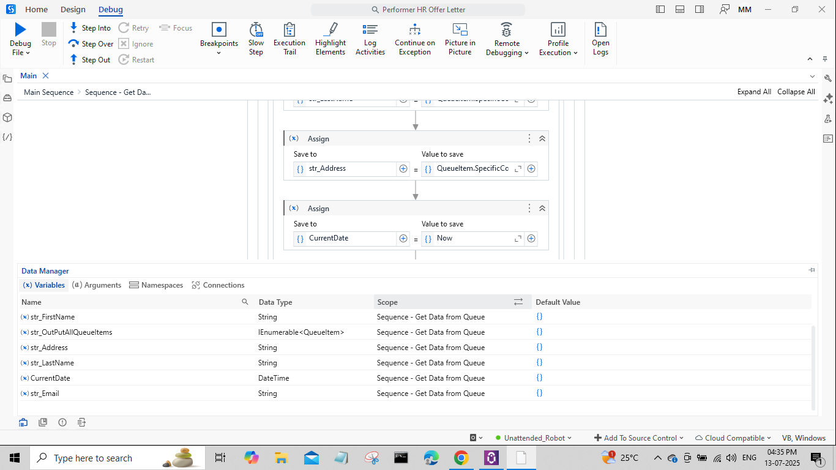Click Collapse All in the designer
The height and width of the screenshot is (470, 836).
tap(796, 92)
